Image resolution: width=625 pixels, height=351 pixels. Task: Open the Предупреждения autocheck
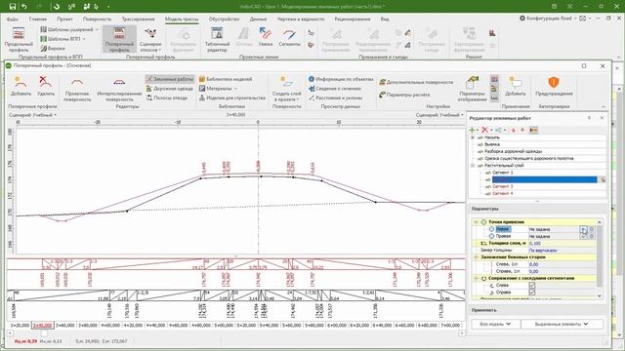coord(554,87)
